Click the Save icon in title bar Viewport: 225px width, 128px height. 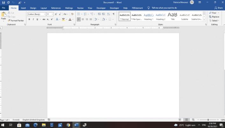[x=4, y=3]
